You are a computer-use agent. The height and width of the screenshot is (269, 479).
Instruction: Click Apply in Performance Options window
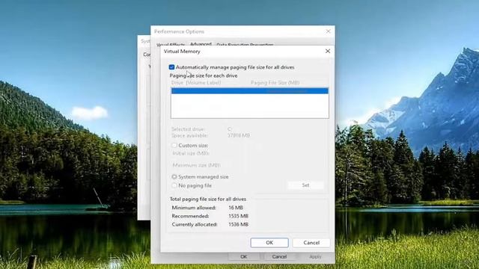[x=315, y=257]
